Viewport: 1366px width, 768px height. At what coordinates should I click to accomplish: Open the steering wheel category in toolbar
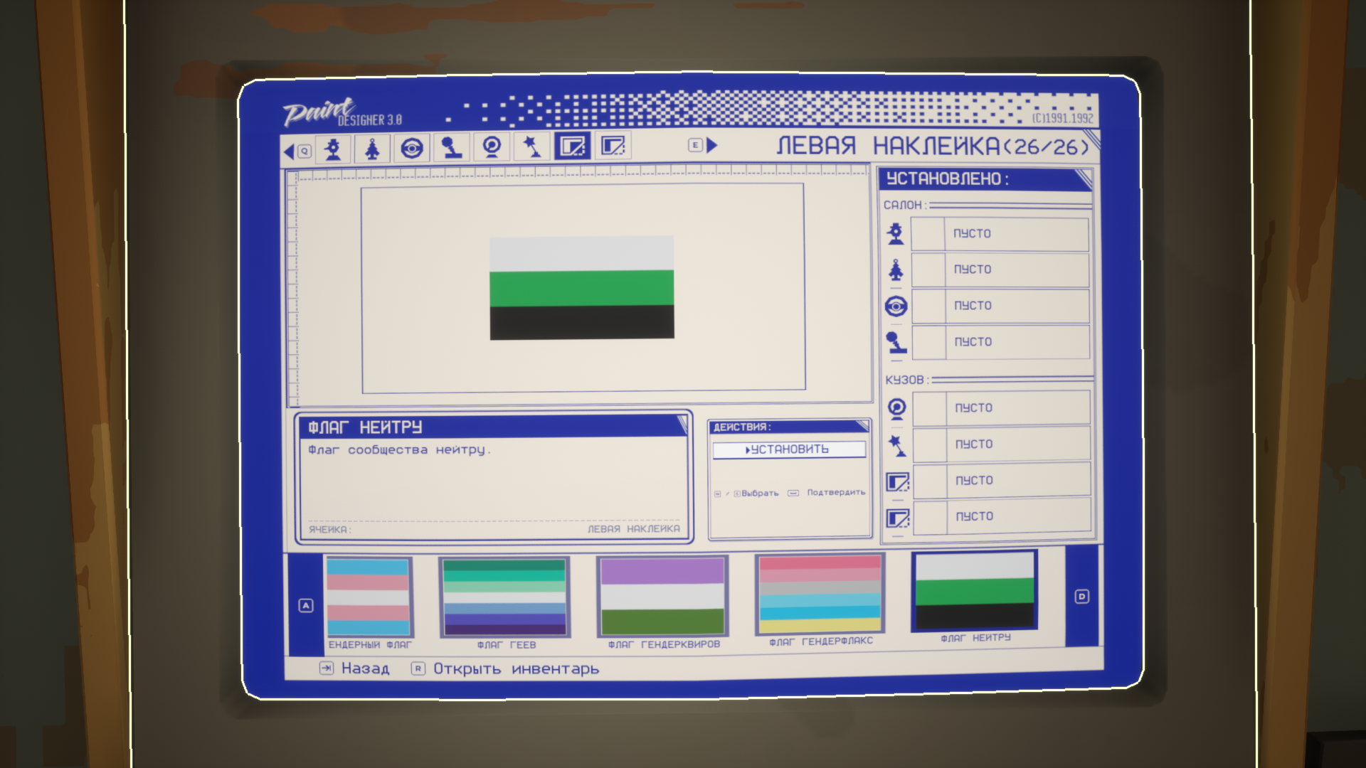(x=412, y=149)
